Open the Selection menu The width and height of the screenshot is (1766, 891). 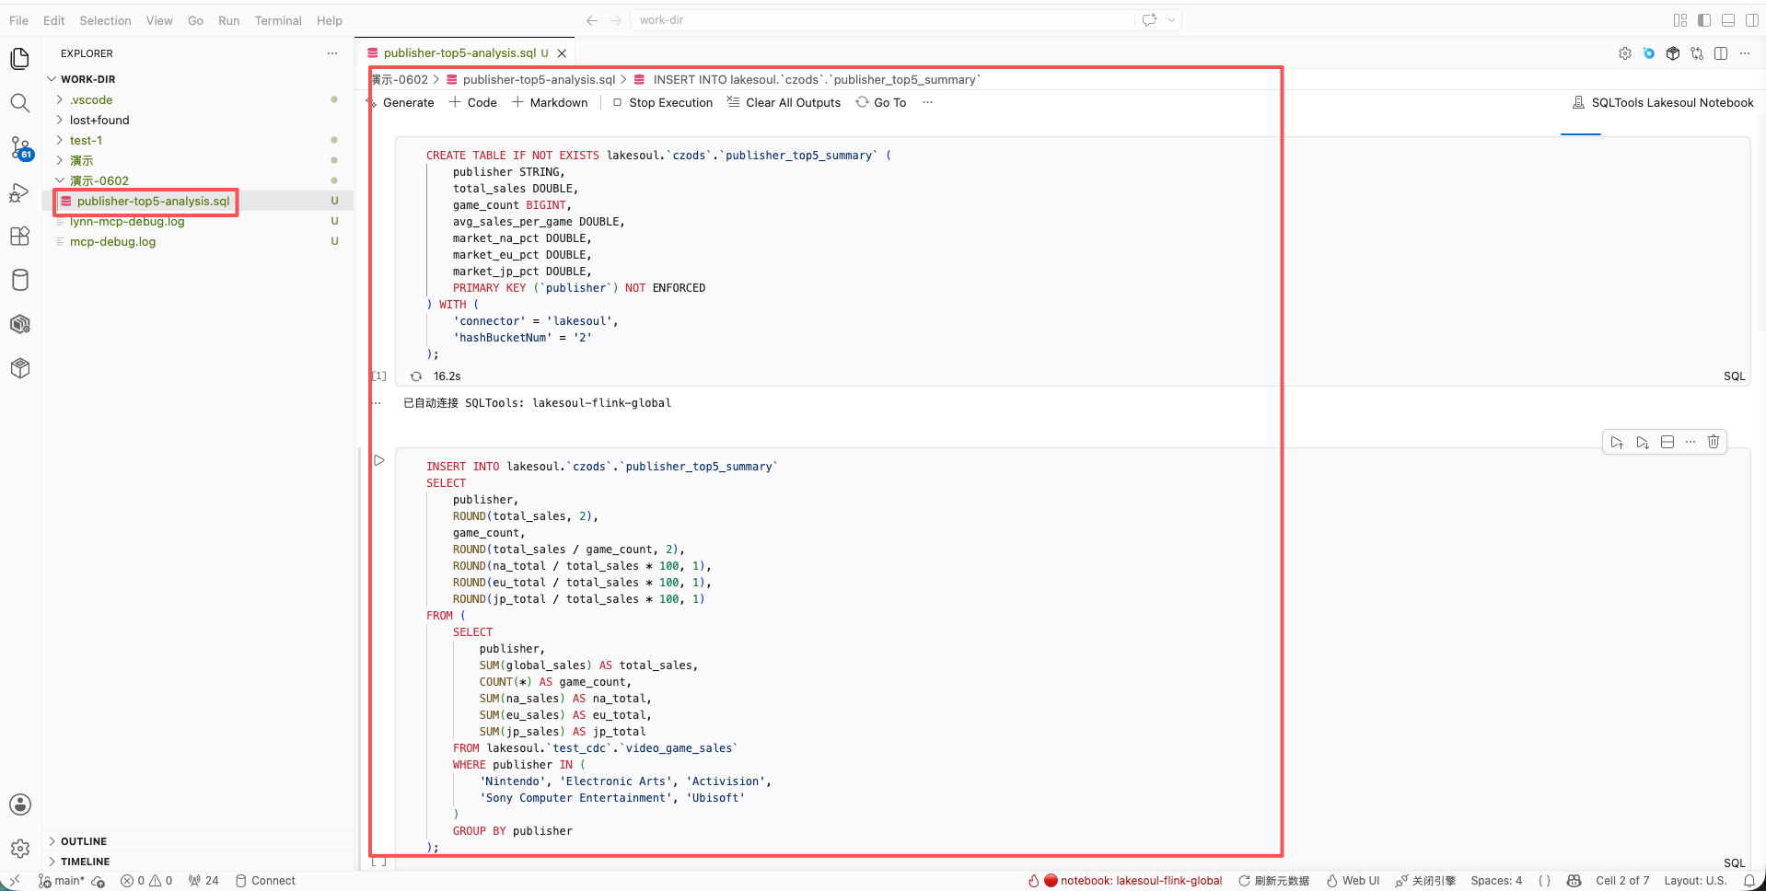pos(105,20)
